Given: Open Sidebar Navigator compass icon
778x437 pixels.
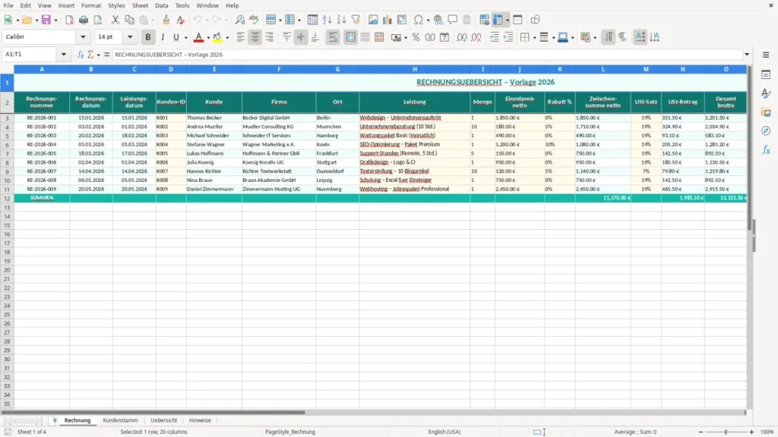Looking at the screenshot, I should (766, 130).
